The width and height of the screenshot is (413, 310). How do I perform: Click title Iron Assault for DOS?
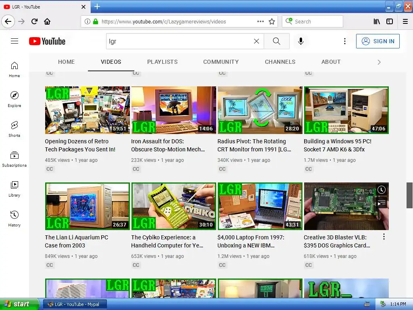(x=168, y=145)
